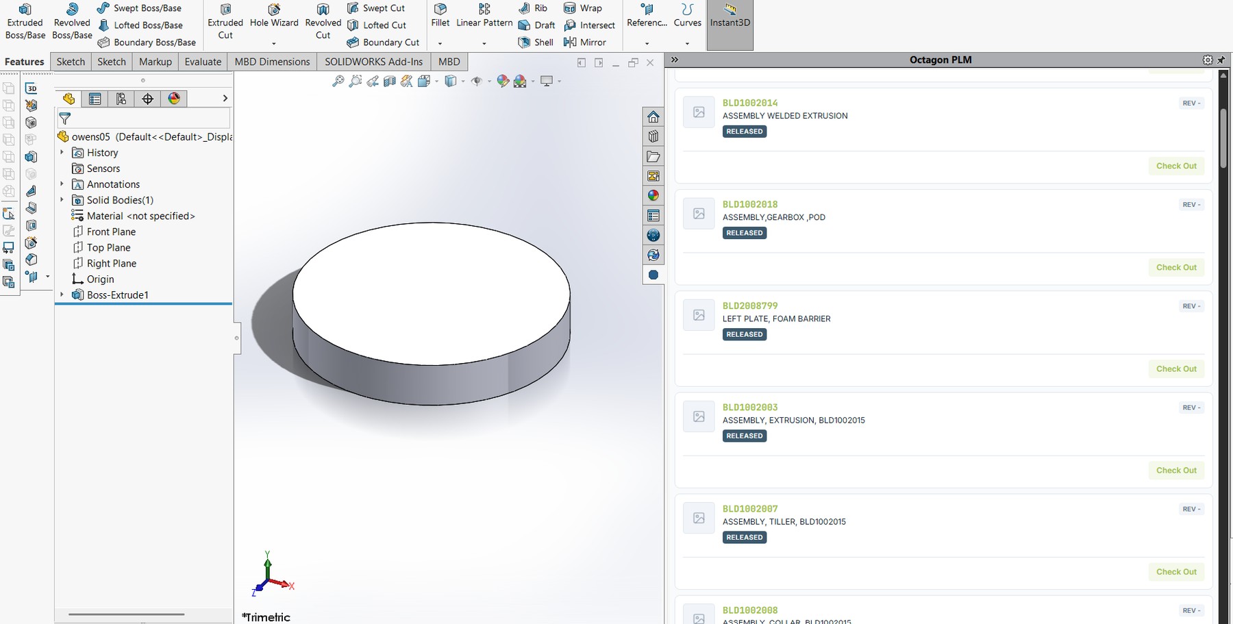Select the Revolved Cut tool
This screenshot has height=624, width=1233.
point(323,22)
